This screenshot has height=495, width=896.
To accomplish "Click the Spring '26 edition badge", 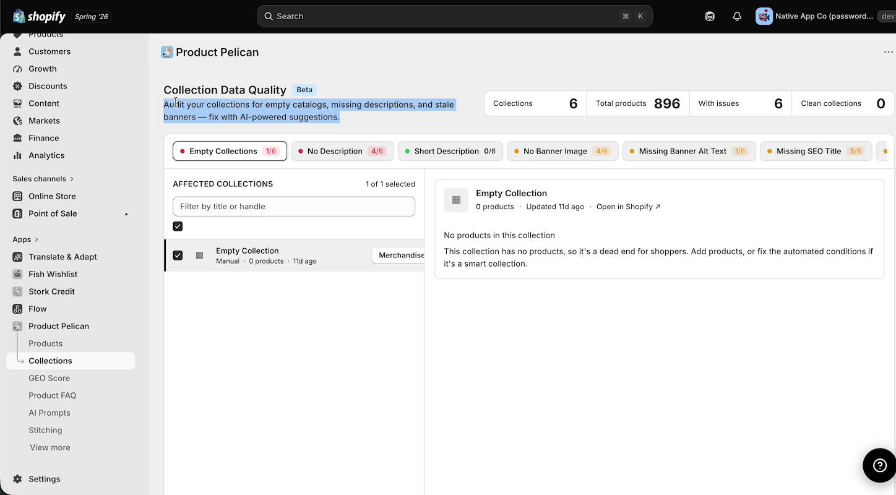I will pos(92,17).
